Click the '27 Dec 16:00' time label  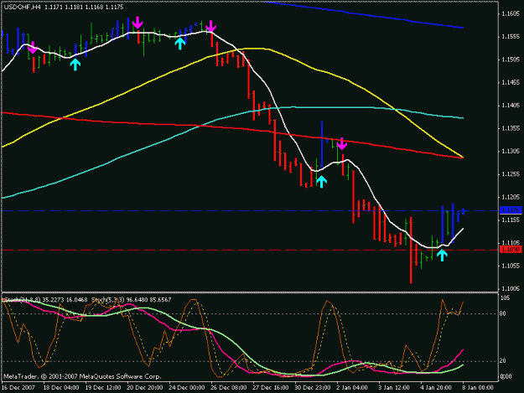click(271, 388)
